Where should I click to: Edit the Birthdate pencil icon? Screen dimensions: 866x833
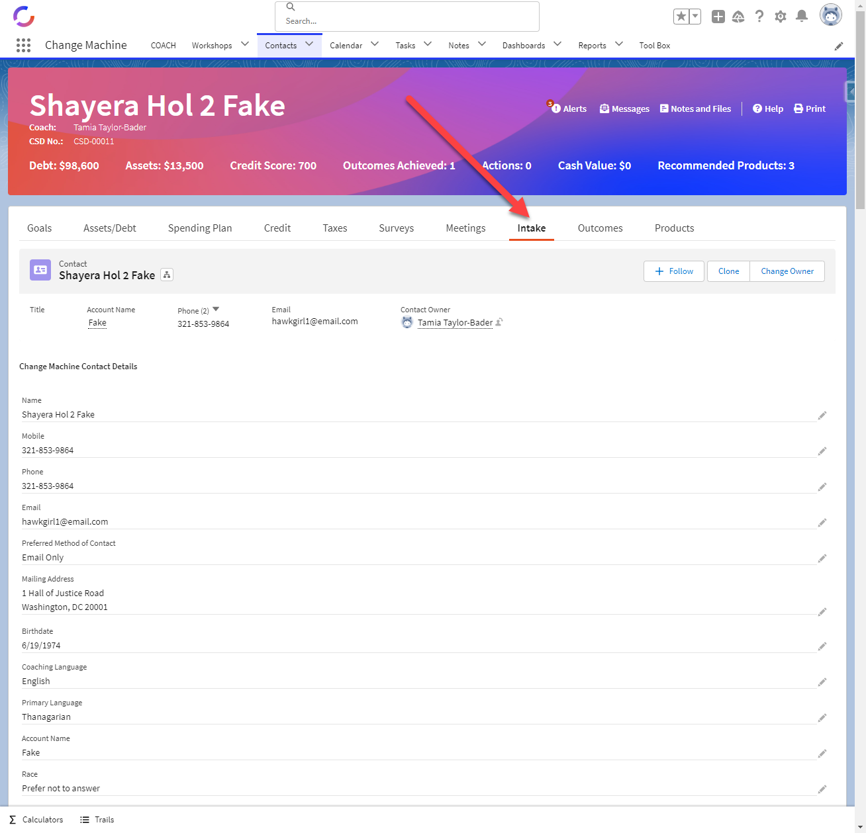[x=822, y=646]
